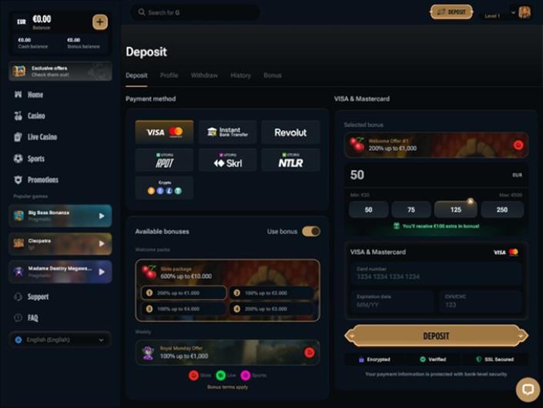The width and height of the screenshot is (543, 408).
Task: Choose the Skrill payment tile
Action: tap(227, 160)
